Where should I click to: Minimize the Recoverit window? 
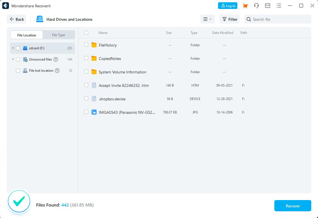(290, 6)
